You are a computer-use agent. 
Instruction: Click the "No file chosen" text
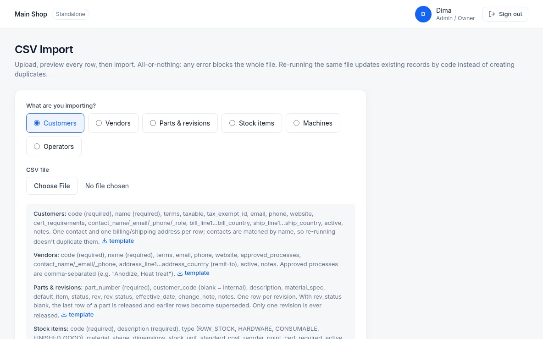107,186
